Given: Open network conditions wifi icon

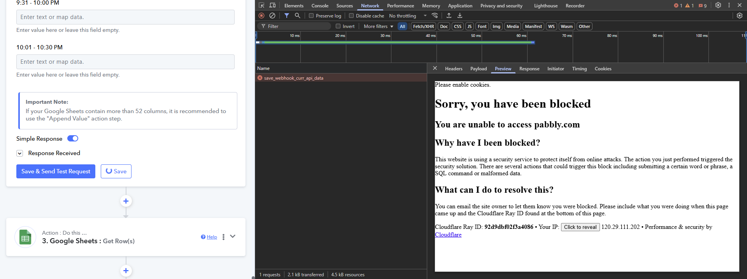Looking at the screenshot, I should tap(435, 16).
